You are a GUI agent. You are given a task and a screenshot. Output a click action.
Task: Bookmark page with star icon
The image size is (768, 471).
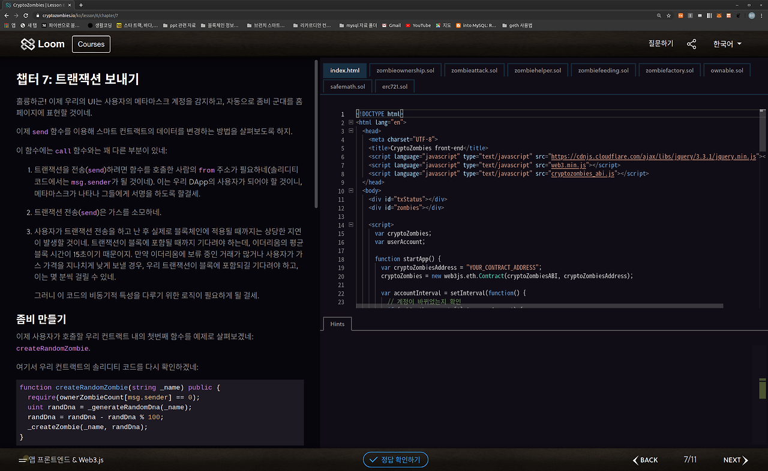click(669, 15)
